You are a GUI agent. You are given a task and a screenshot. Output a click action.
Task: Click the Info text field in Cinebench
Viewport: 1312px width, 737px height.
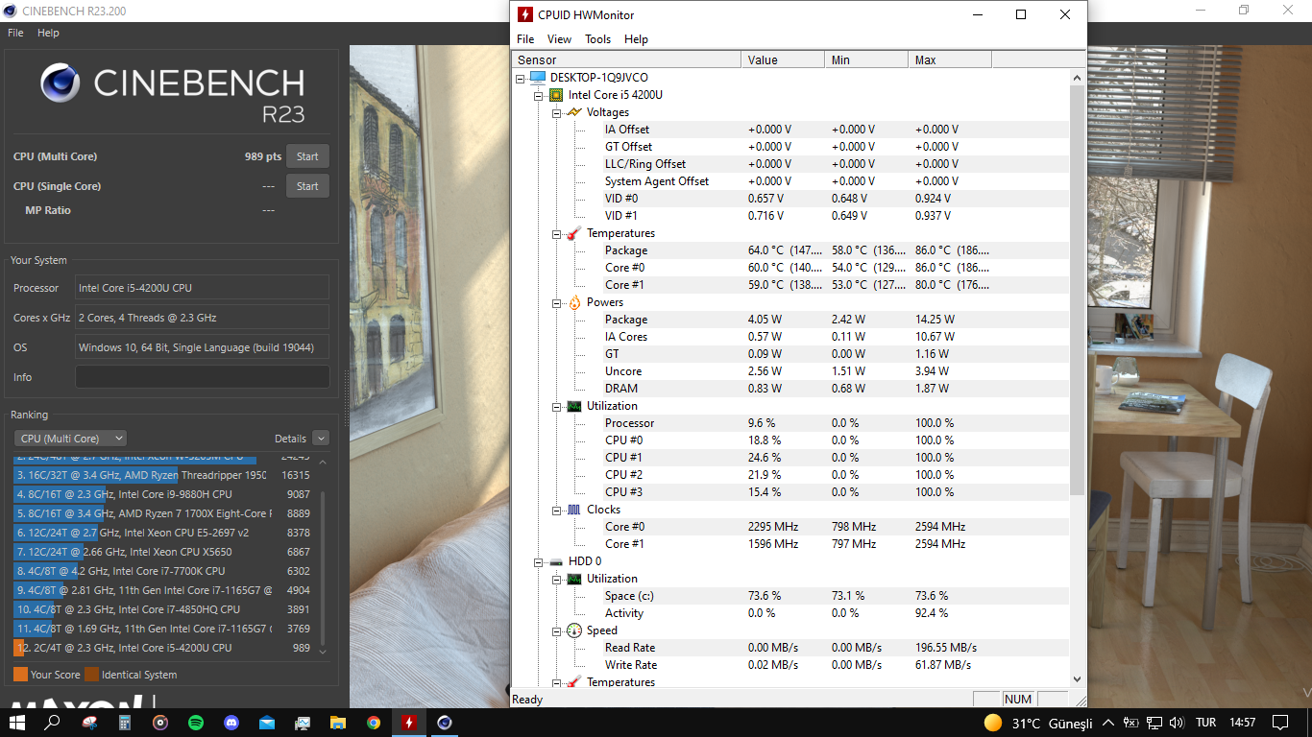click(203, 377)
